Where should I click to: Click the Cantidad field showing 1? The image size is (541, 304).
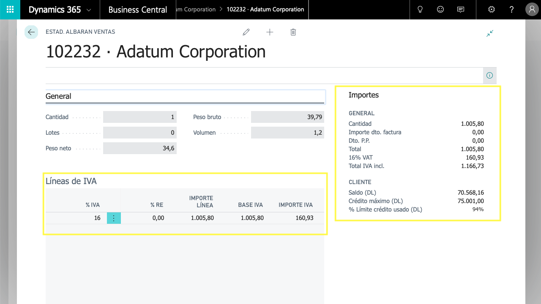139,117
